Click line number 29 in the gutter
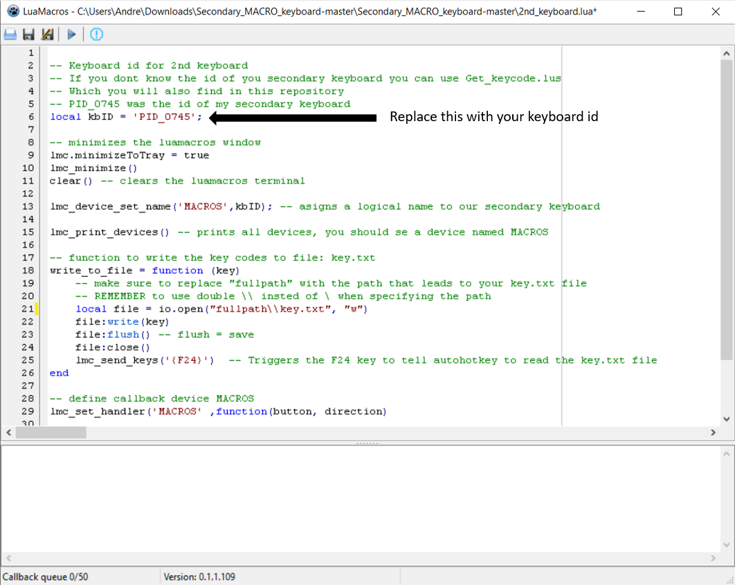Image resolution: width=735 pixels, height=585 pixels. pos(28,411)
